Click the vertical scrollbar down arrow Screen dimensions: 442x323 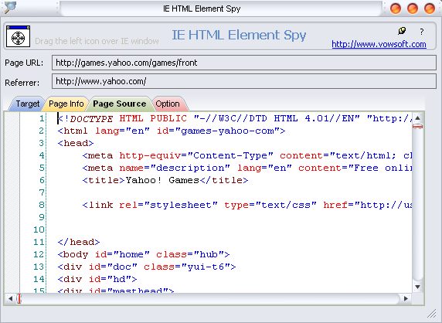[417, 287]
